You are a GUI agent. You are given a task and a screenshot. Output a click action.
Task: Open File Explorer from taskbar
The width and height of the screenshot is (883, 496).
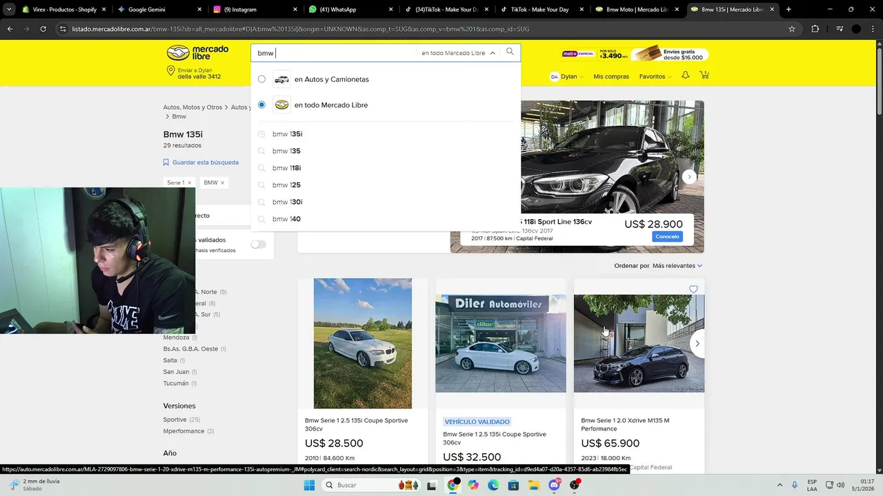[534, 485]
